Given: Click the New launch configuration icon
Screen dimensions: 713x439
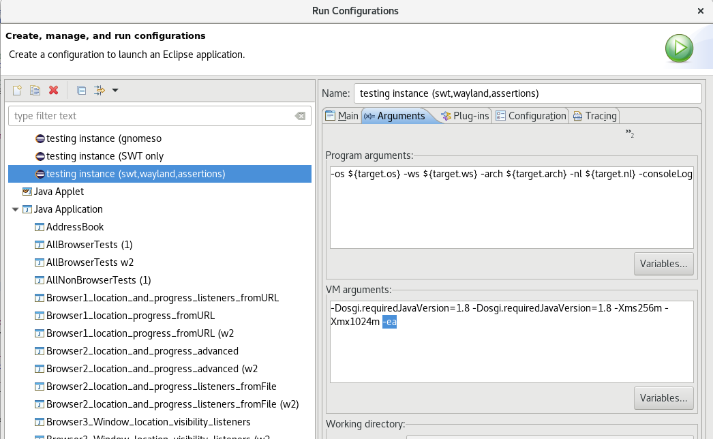Looking at the screenshot, I should pos(17,91).
